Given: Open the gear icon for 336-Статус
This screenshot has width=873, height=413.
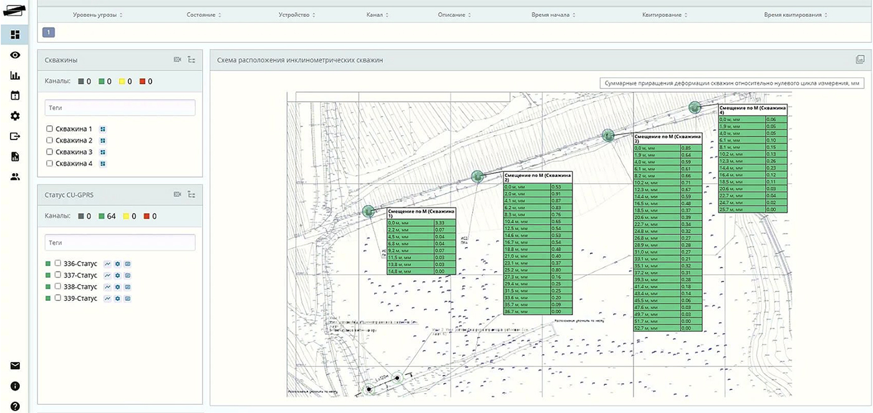Looking at the screenshot, I should click(117, 264).
